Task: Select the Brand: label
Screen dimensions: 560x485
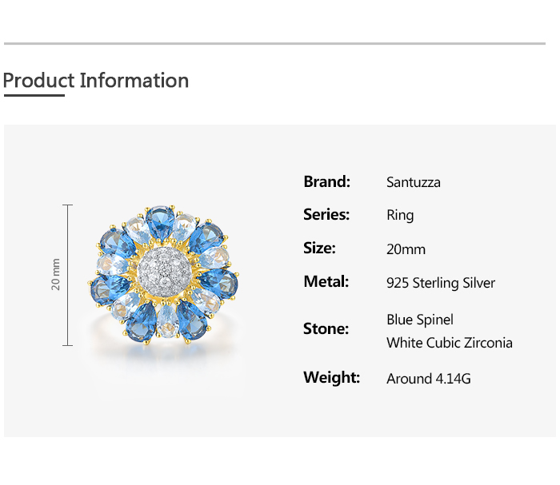Action: pos(326,181)
